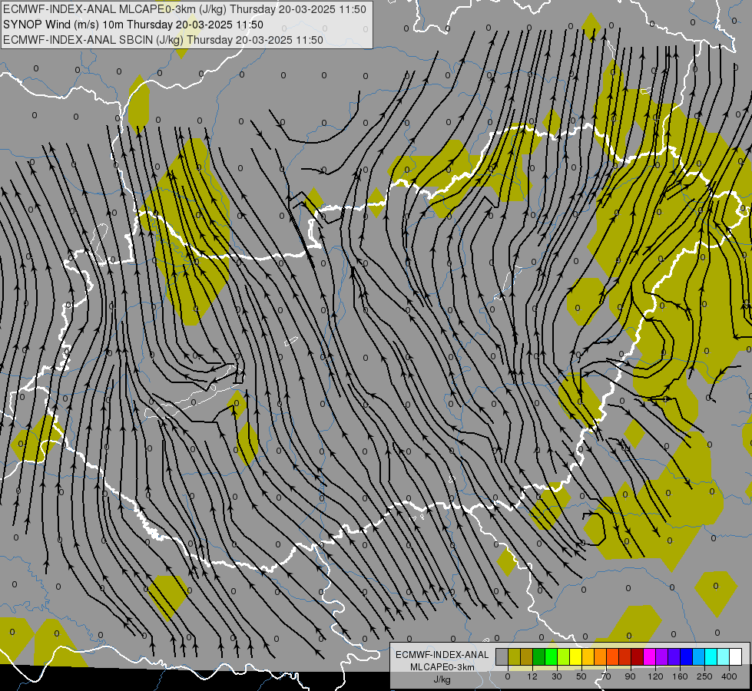Click the ECMWF-INDEX-ANAL SBCIN title line

pos(163,40)
